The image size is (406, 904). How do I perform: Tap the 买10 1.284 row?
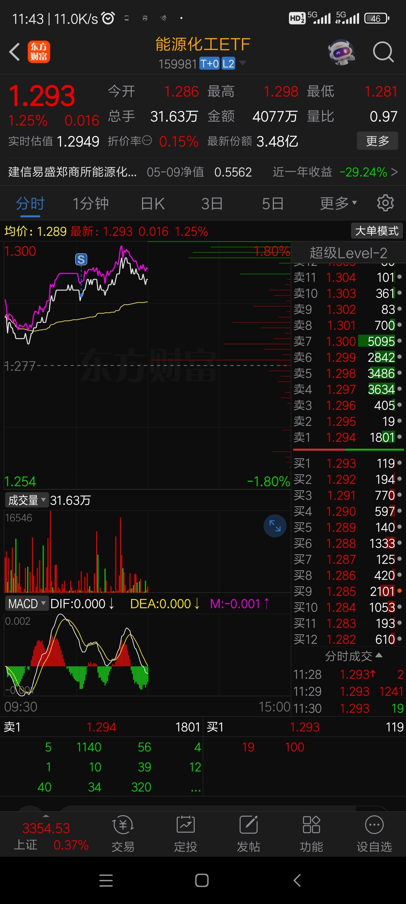(x=348, y=607)
